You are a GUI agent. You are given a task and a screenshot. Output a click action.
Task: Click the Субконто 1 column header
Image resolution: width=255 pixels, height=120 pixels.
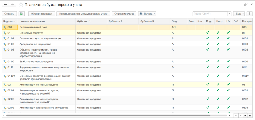[91, 21]
